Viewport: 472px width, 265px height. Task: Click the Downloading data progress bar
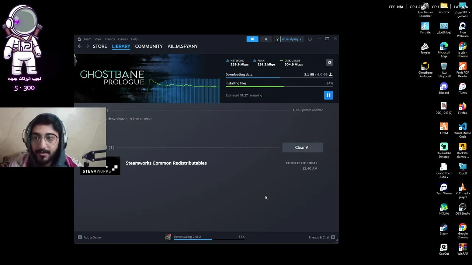(x=279, y=78)
